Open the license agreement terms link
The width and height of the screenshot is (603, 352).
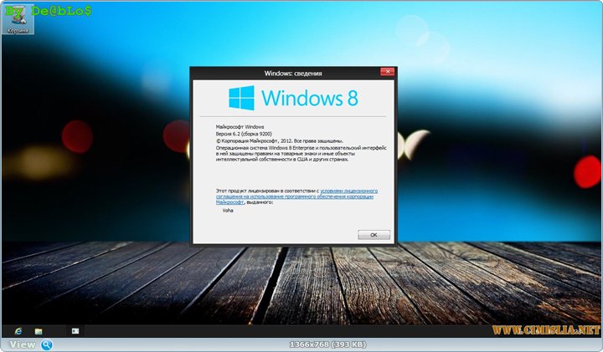[344, 193]
